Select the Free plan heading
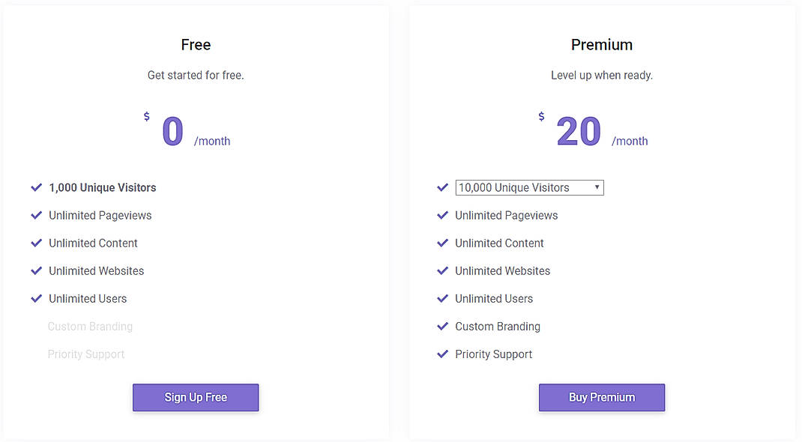Screen dimensions: 802x442 pos(196,44)
